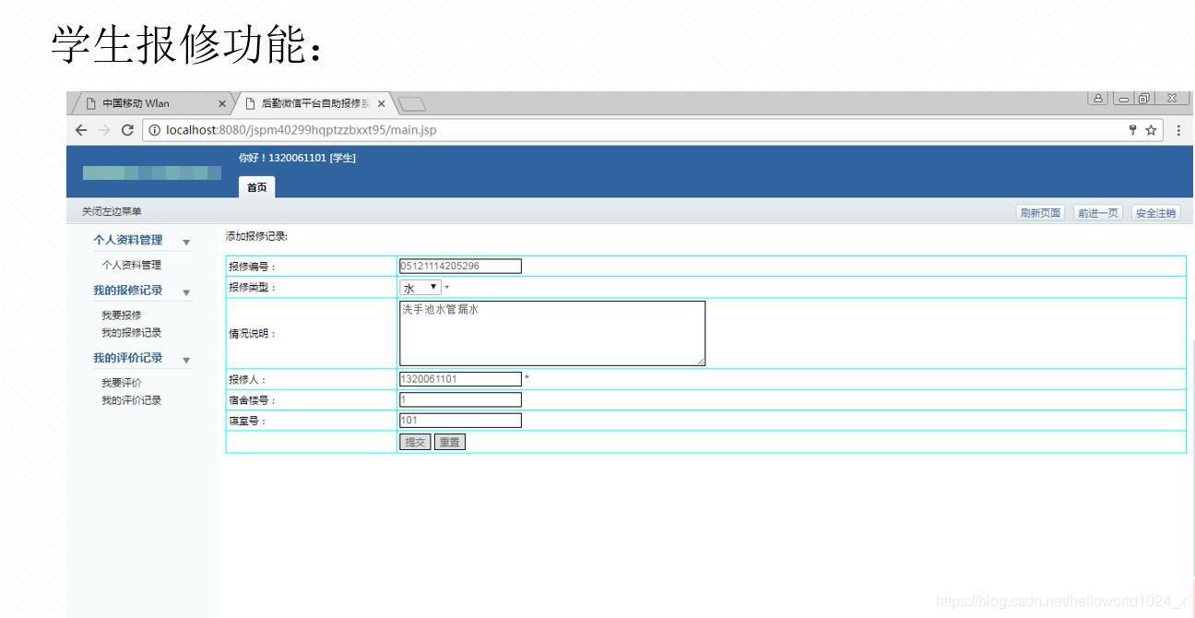Click the 刷新页面 button

pyautogui.click(x=1040, y=213)
